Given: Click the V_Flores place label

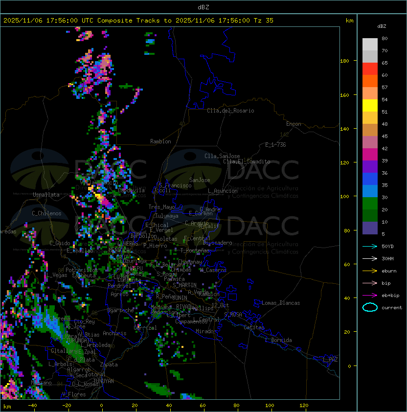Looking at the screenshot, I should click(x=74, y=394).
